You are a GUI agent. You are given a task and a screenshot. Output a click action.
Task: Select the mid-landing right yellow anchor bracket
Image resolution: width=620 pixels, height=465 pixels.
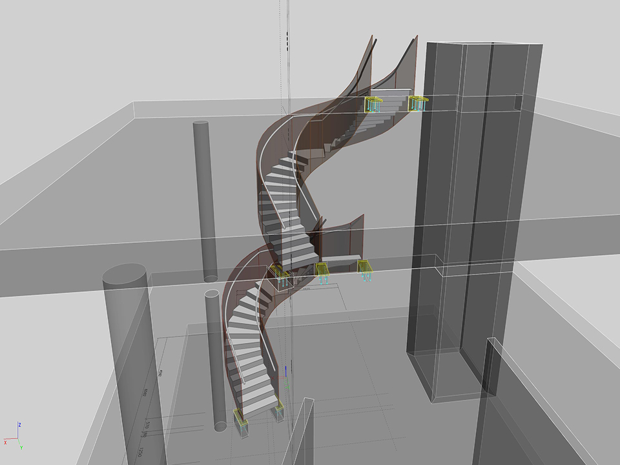[x=366, y=267]
